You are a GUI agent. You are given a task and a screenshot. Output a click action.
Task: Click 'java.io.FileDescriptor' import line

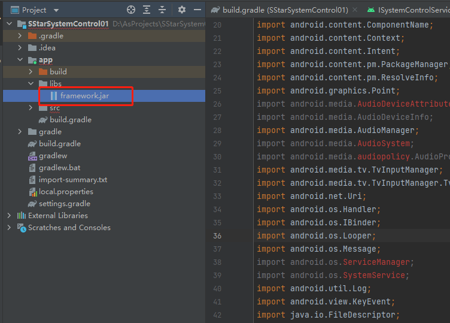pyautogui.click(x=343, y=315)
